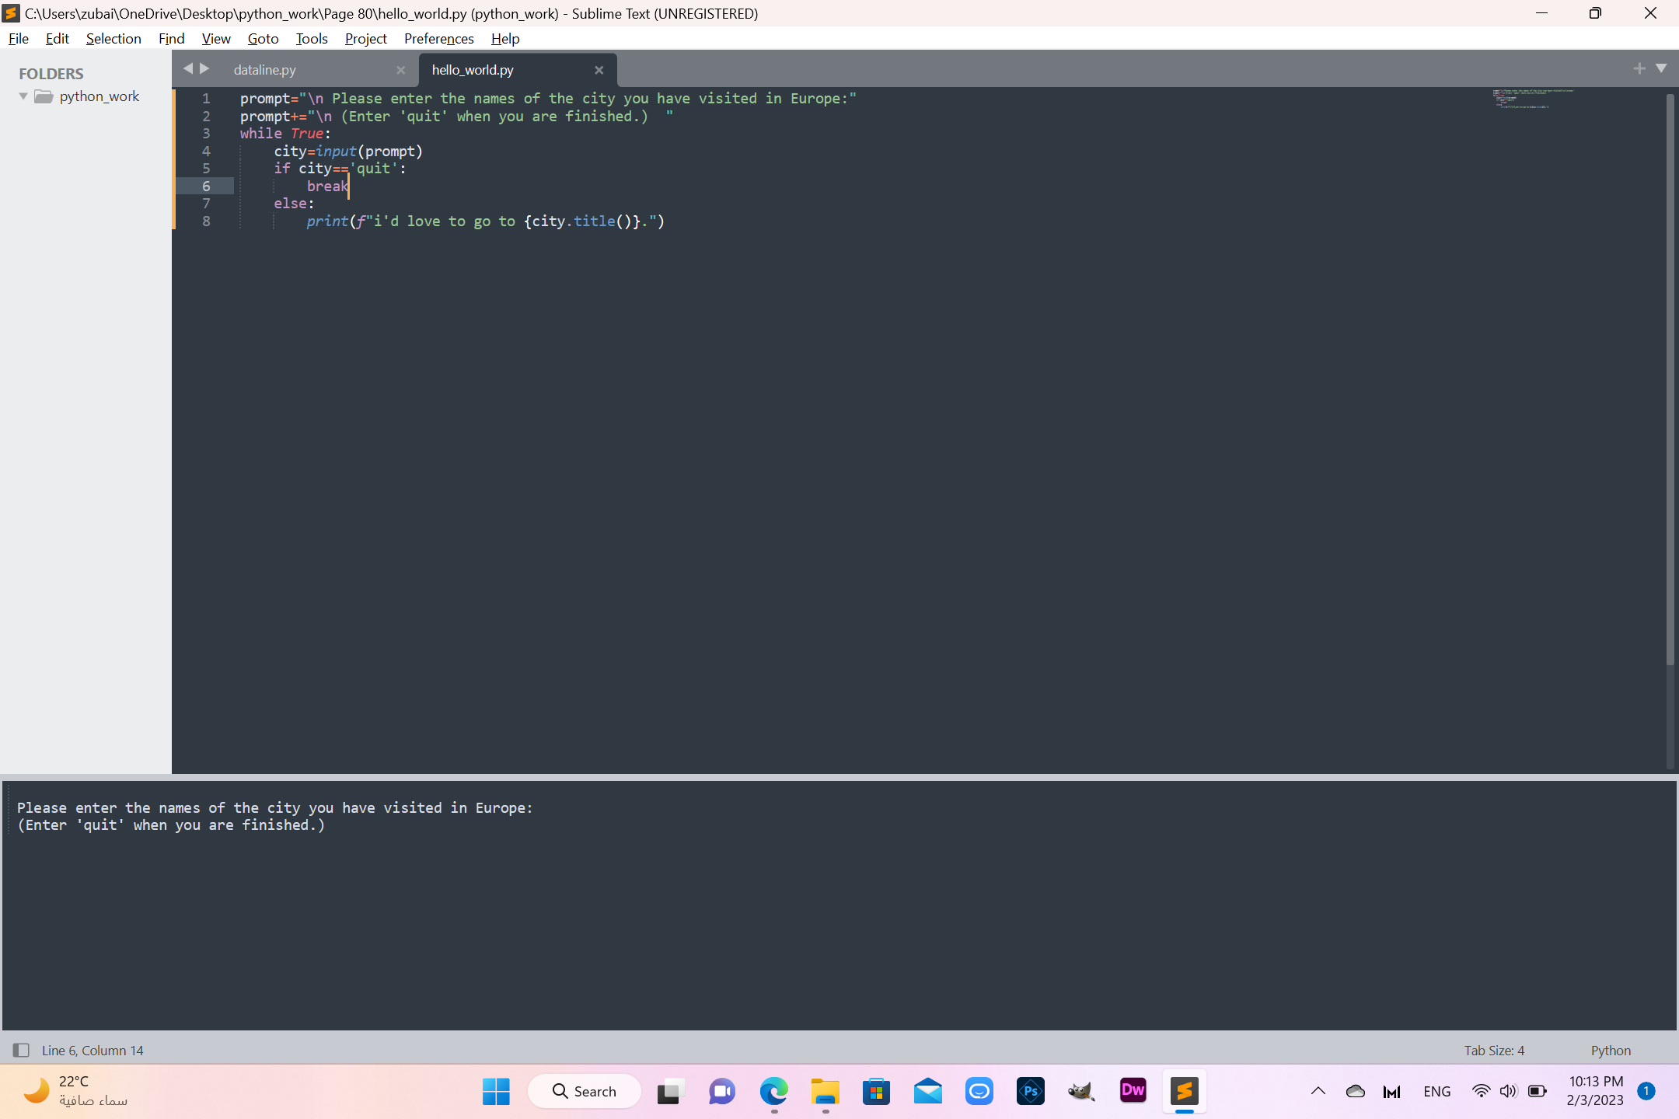Screen dimensions: 1679x1119
Task: Click the previous tab arrow icon
Action: (x=187, y=68)
